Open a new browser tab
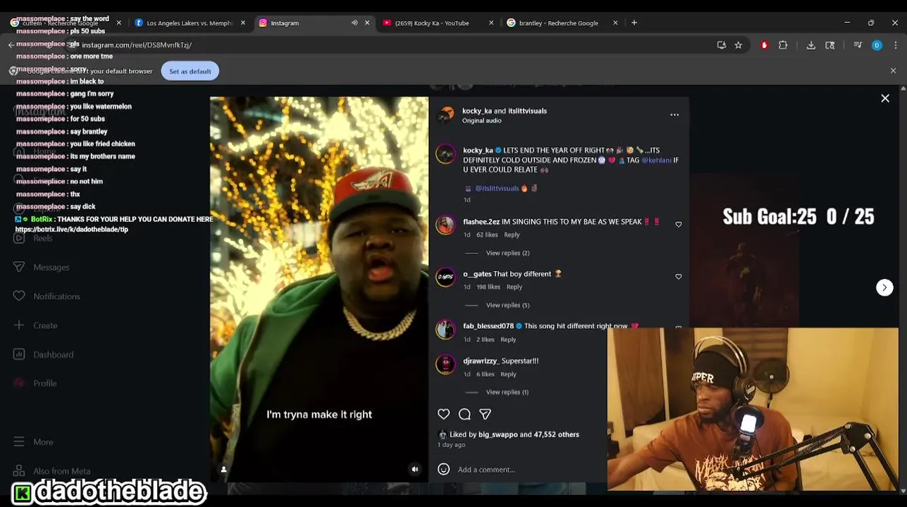This screenshot has width=907, height=507. [x=634, y=23]
